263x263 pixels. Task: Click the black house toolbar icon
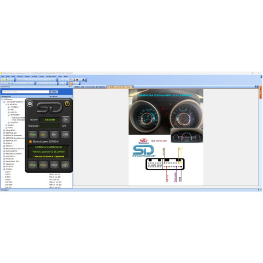tap(83, 80)
